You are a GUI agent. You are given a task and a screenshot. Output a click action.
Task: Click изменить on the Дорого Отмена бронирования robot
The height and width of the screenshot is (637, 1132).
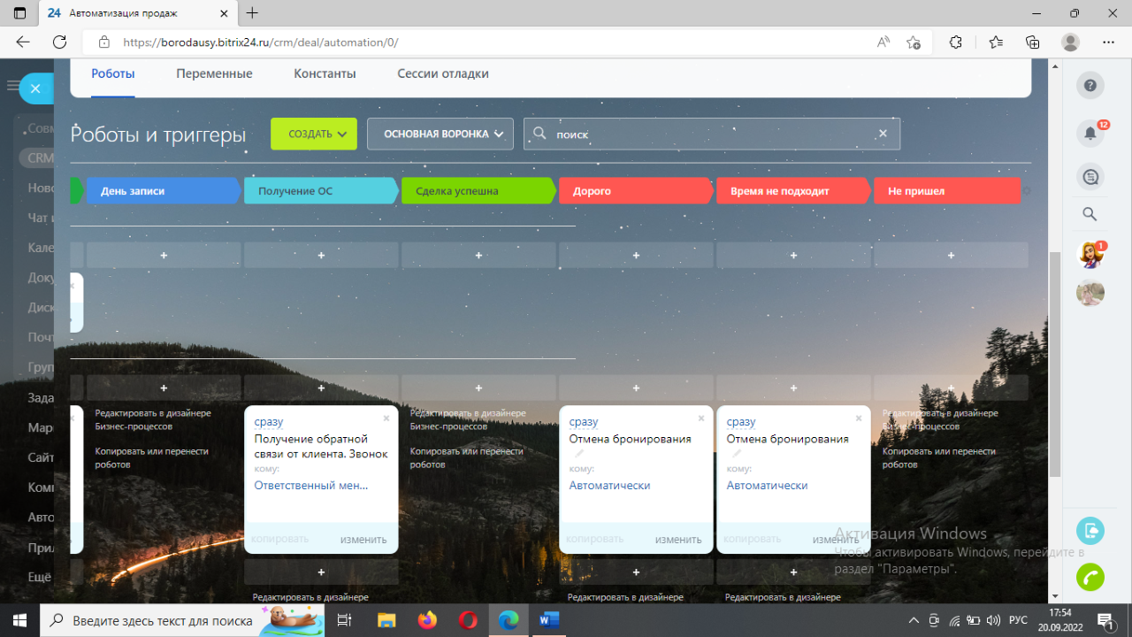pos(678,540)
